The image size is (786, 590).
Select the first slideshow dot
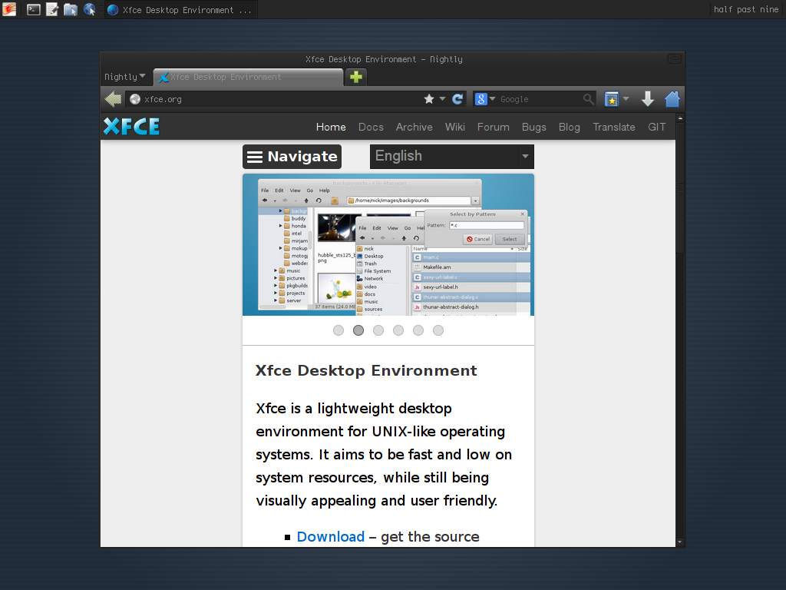[339, 330]
